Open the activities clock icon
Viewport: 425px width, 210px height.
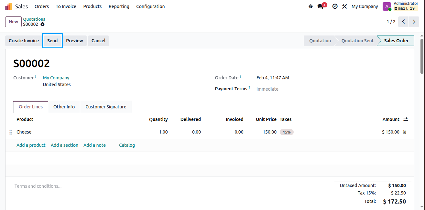tap(335, 6)
